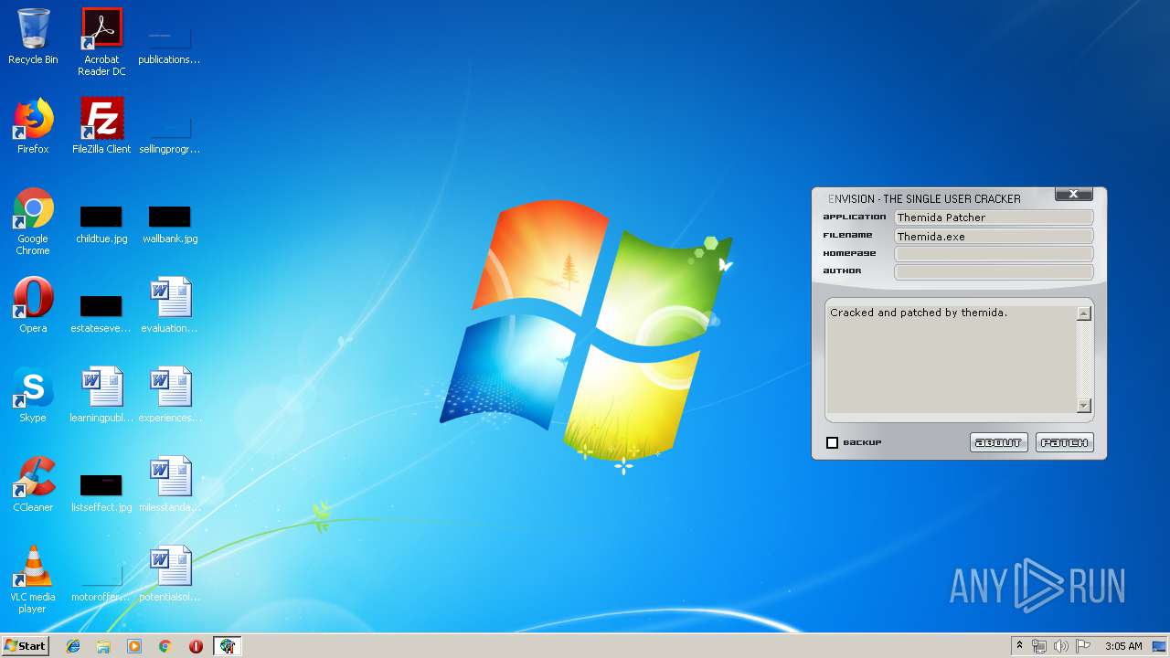Select the learningpubl... Word document

tap(101, 395)
